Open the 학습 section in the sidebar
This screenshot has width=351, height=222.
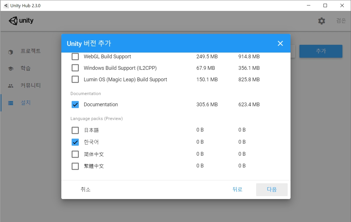[x=26, y=68]
